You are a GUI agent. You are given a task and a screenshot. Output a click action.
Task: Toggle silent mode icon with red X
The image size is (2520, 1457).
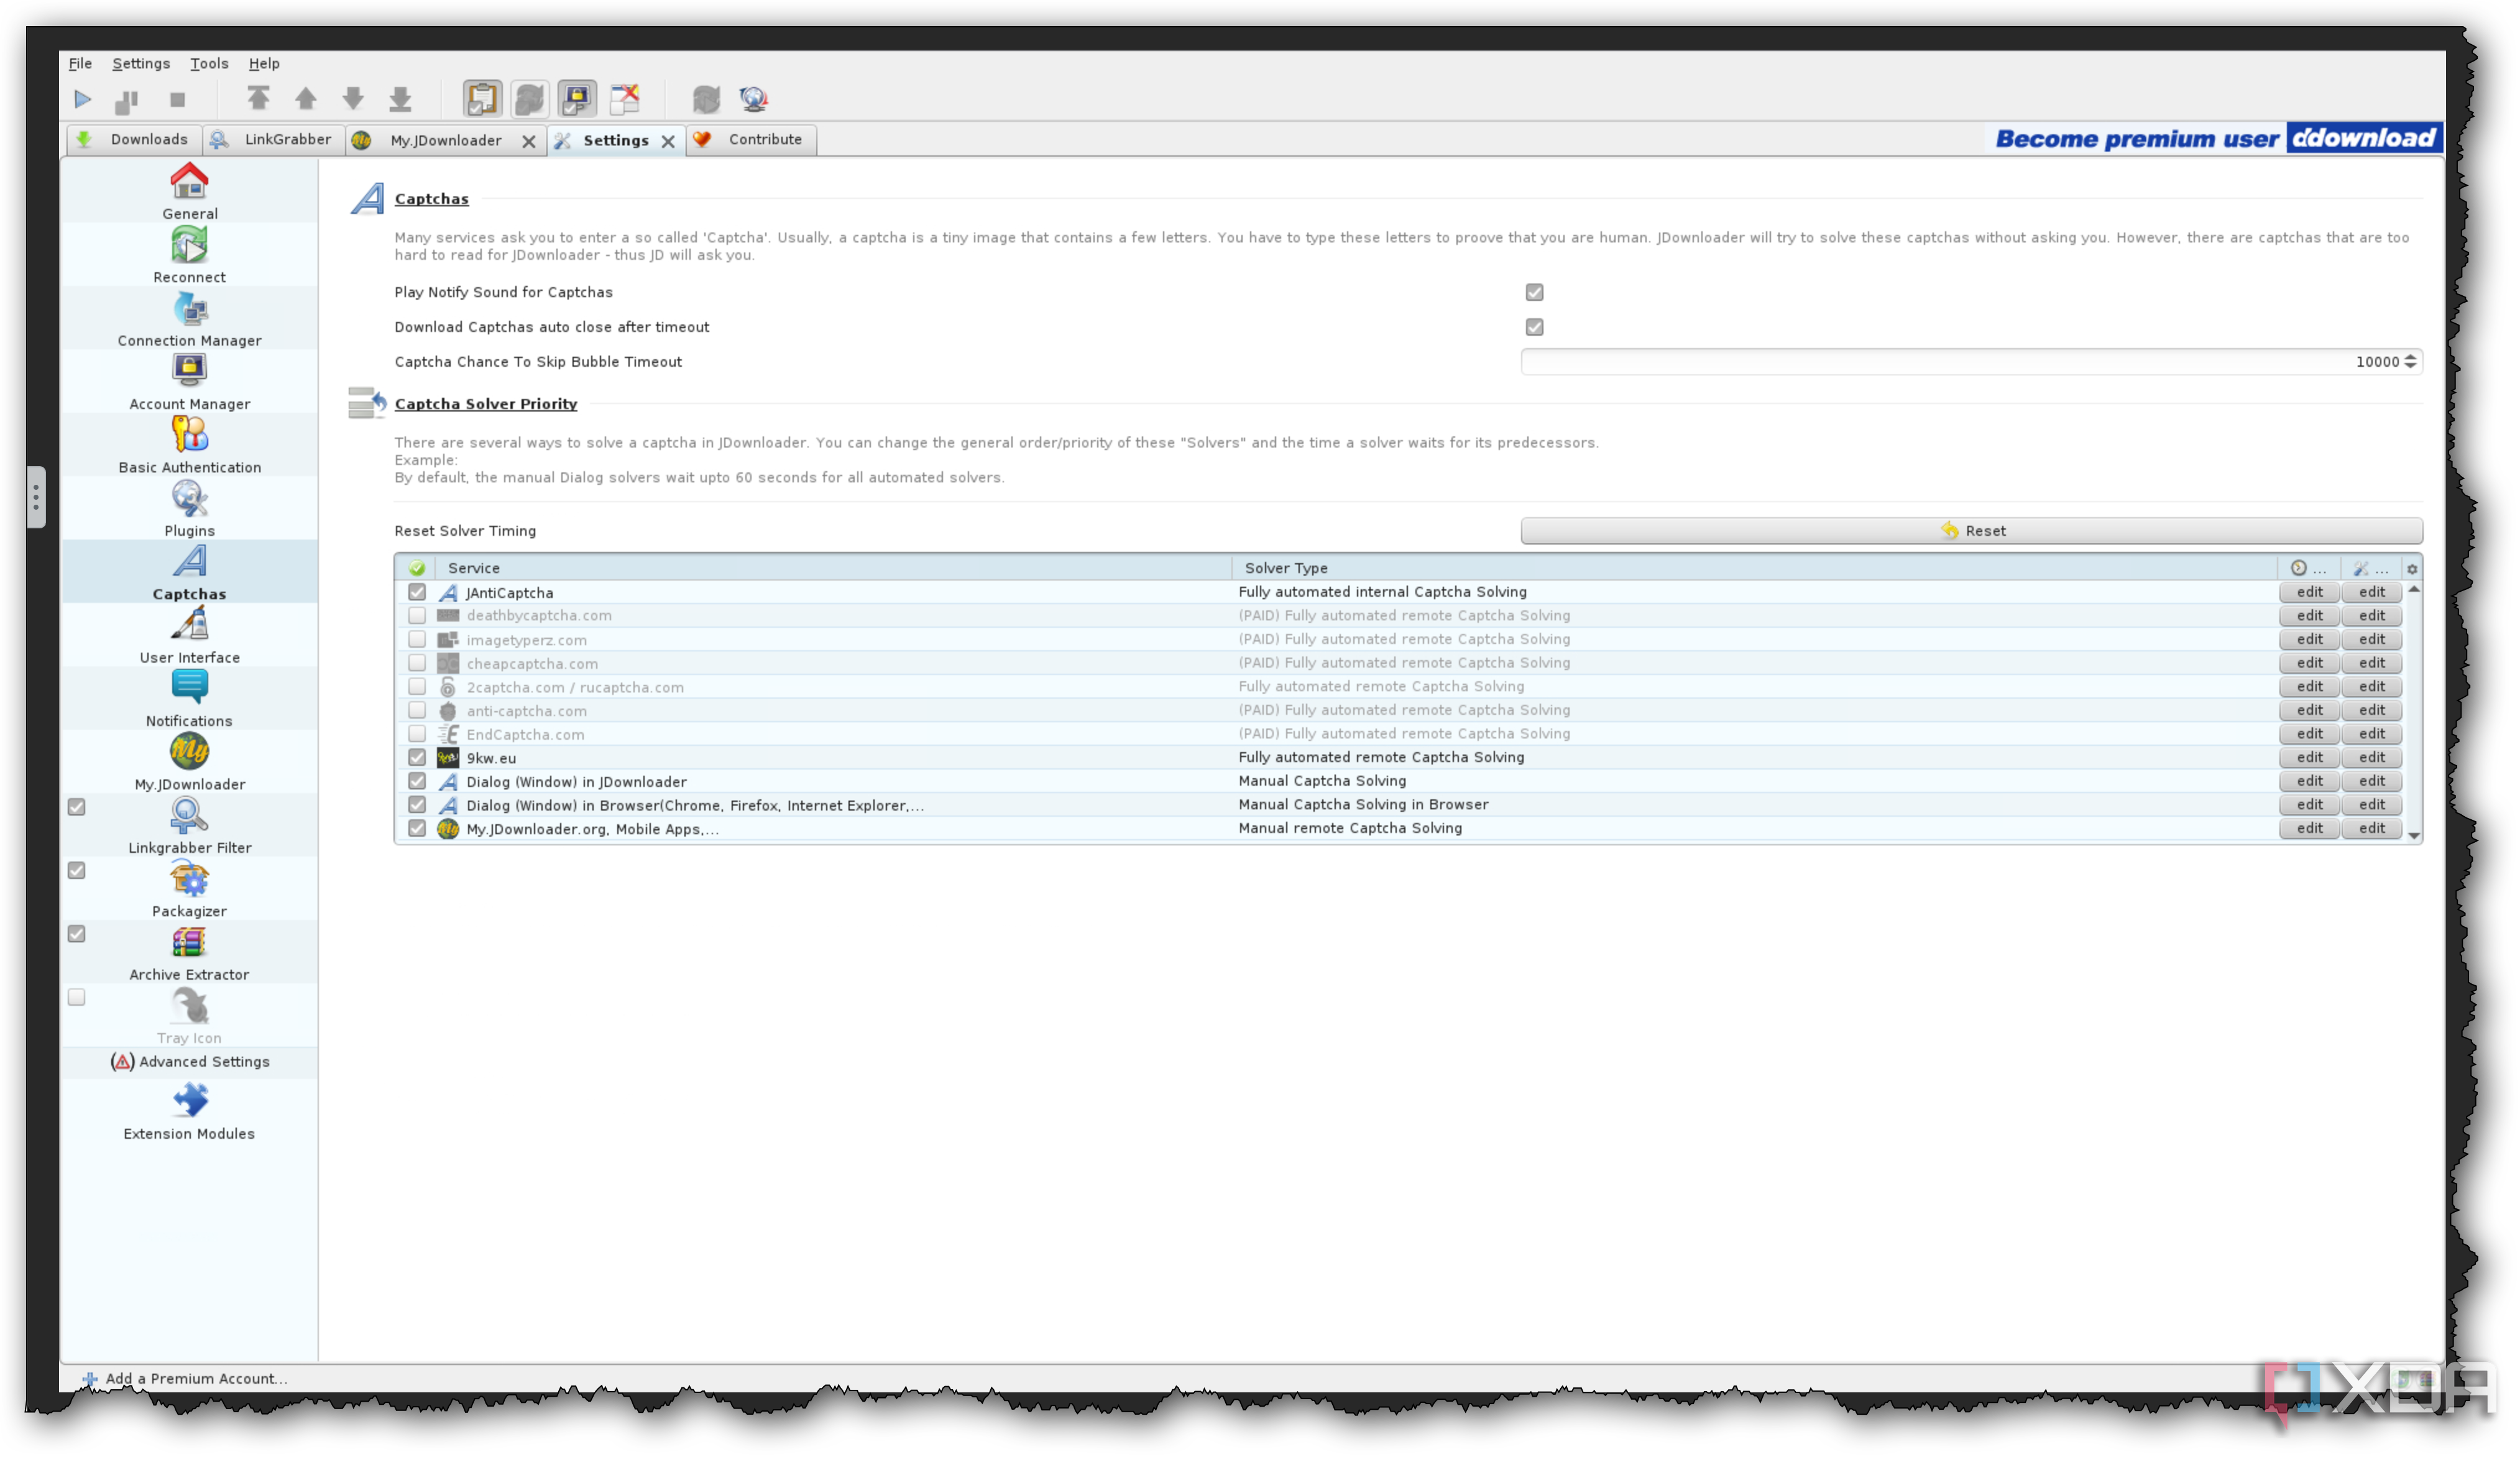click(x=625, y=98)
